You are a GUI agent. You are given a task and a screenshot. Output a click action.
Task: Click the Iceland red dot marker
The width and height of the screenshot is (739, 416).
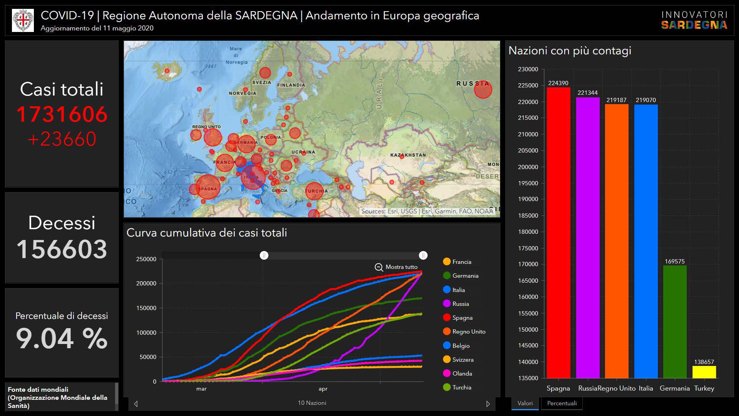(x=167, y=71)
